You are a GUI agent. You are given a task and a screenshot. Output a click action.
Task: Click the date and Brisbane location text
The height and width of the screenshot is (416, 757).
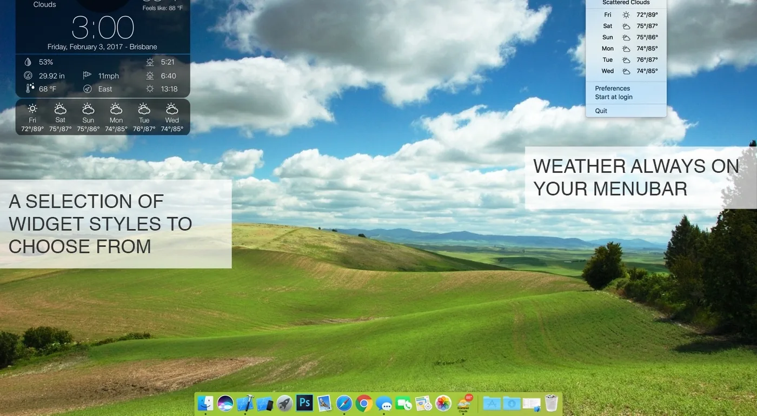click(102, 47)
